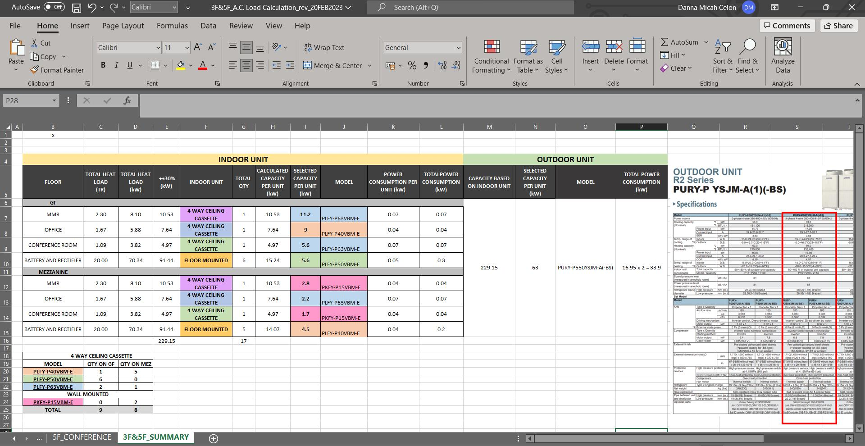The image size is (865, 446).
Task: Cut the selected cells
Action: (x=41, y=43)
